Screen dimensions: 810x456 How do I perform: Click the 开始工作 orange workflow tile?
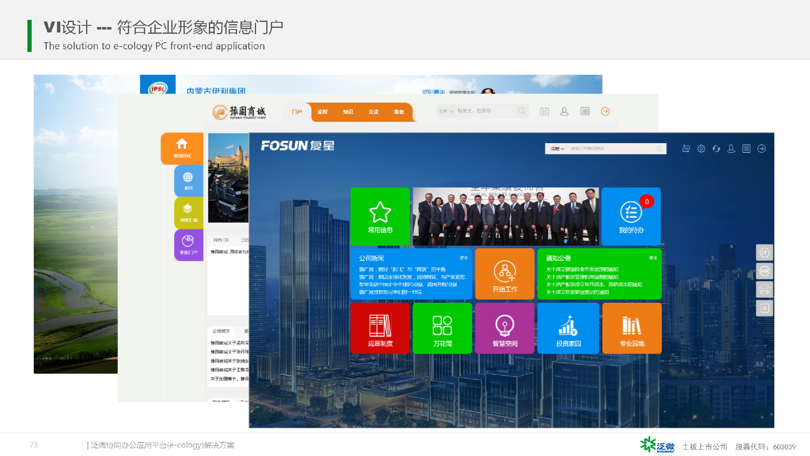click(x=505, y=274)
